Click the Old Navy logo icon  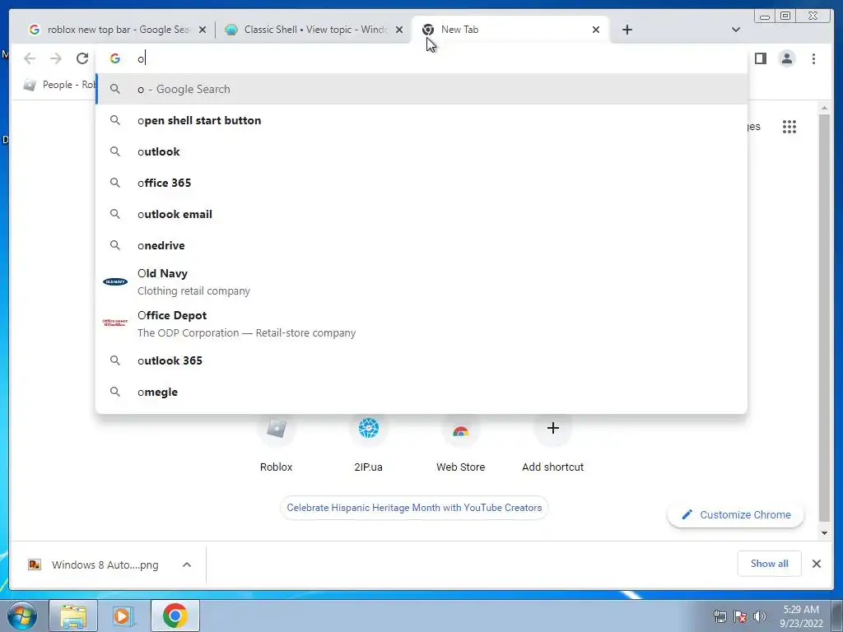point(115,281)
